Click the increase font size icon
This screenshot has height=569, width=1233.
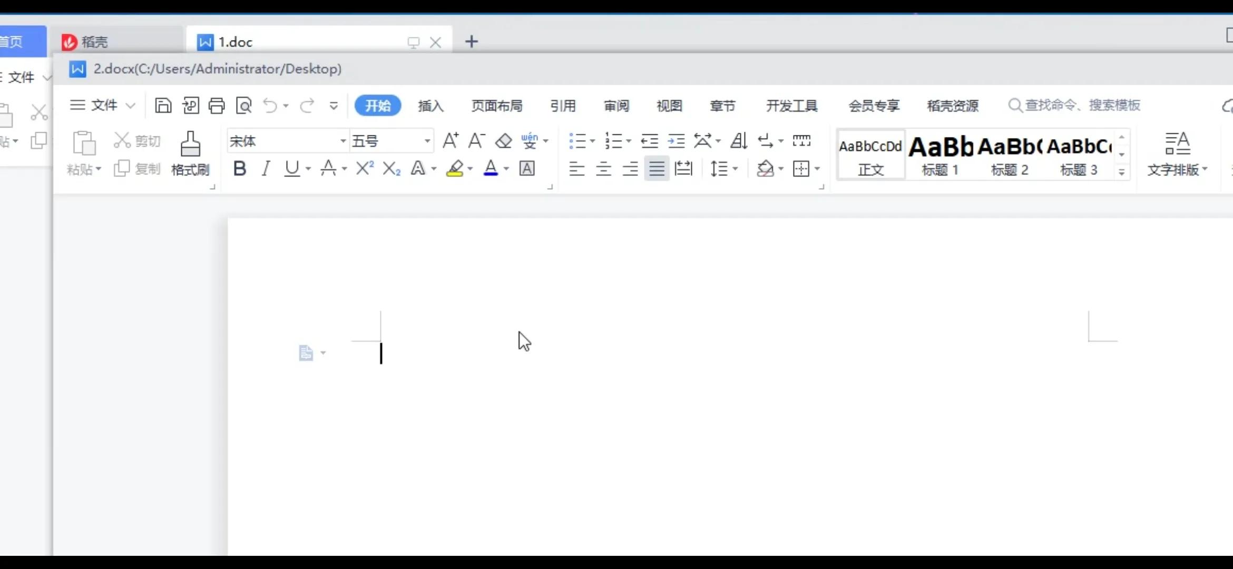tap(451, 141)
